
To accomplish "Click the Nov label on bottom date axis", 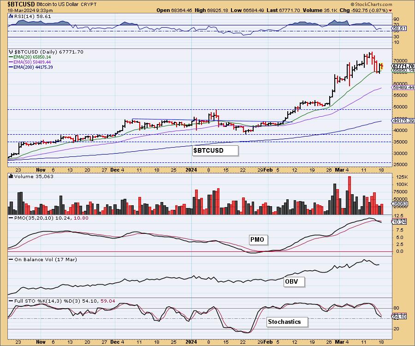I will point(41,342).
